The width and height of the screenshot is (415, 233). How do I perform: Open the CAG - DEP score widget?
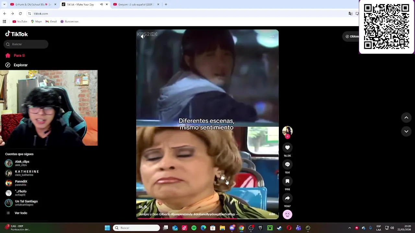click(18, 228)
